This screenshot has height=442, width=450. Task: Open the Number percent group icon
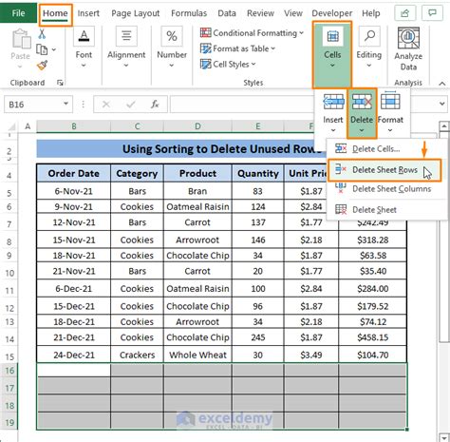pos(172,36)
